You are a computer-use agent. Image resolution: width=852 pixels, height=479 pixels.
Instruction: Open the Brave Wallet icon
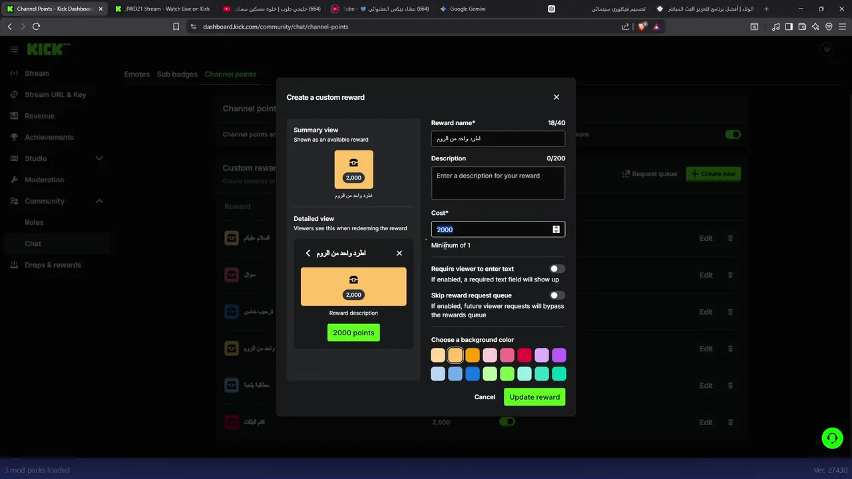pyautogui.click(x=802, y=27)
